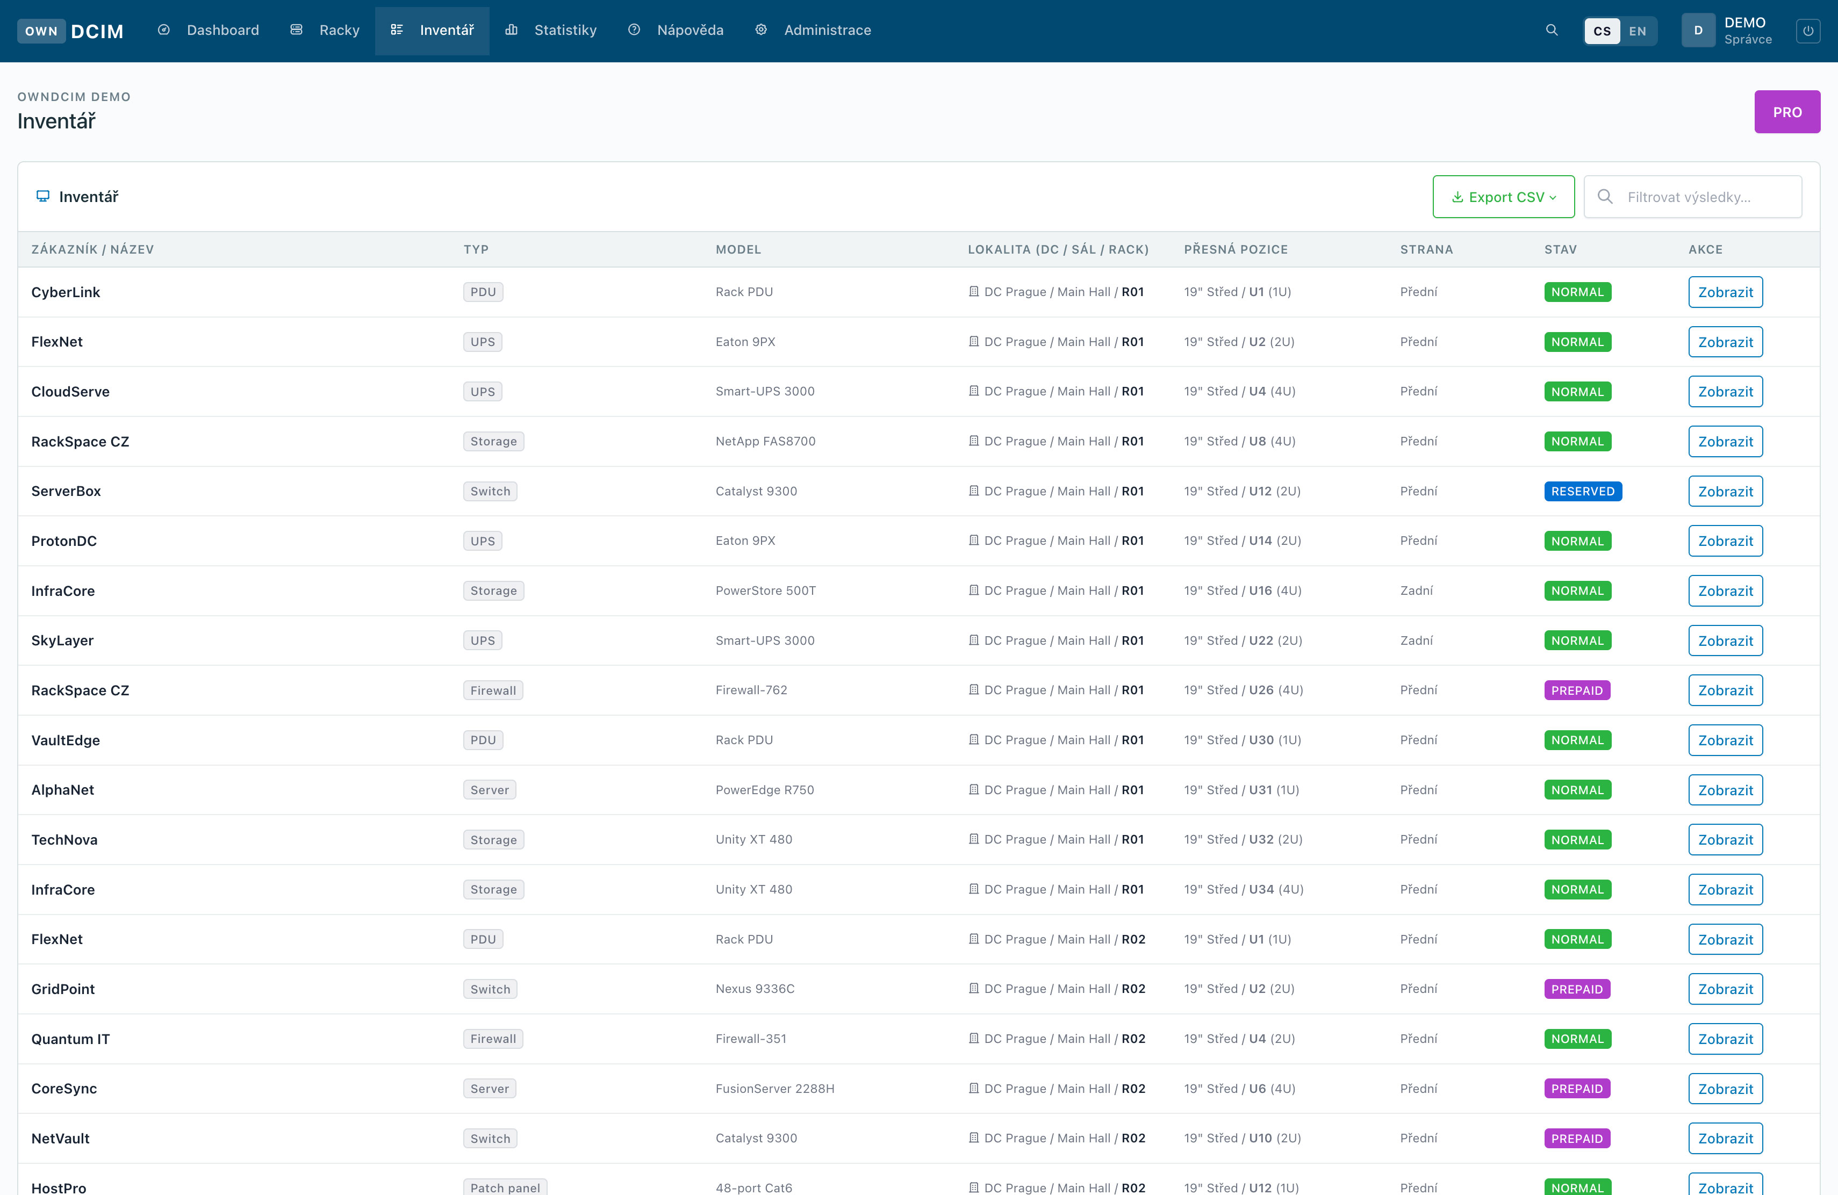Click the Nexus 9336C model cell
This screenshot has width=1838, height=1195.
coord(755,988)
